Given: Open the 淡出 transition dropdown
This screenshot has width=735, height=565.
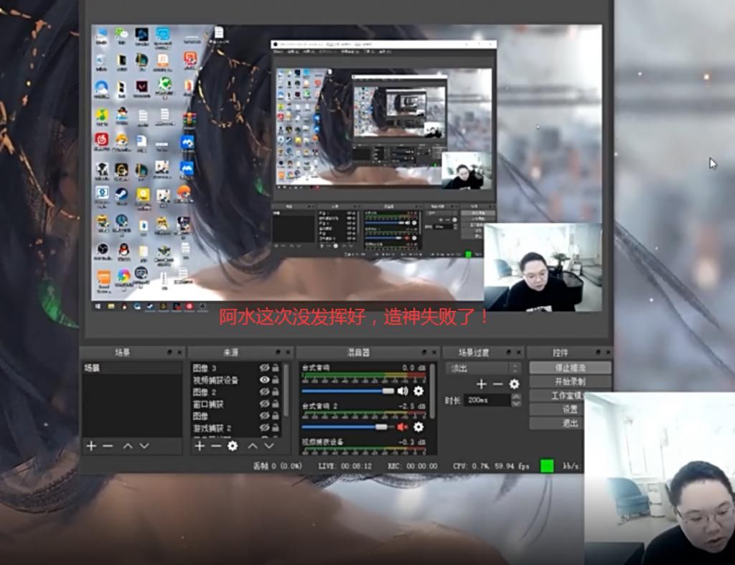Looking at the screenshot, I should click(x=483, y=368).
